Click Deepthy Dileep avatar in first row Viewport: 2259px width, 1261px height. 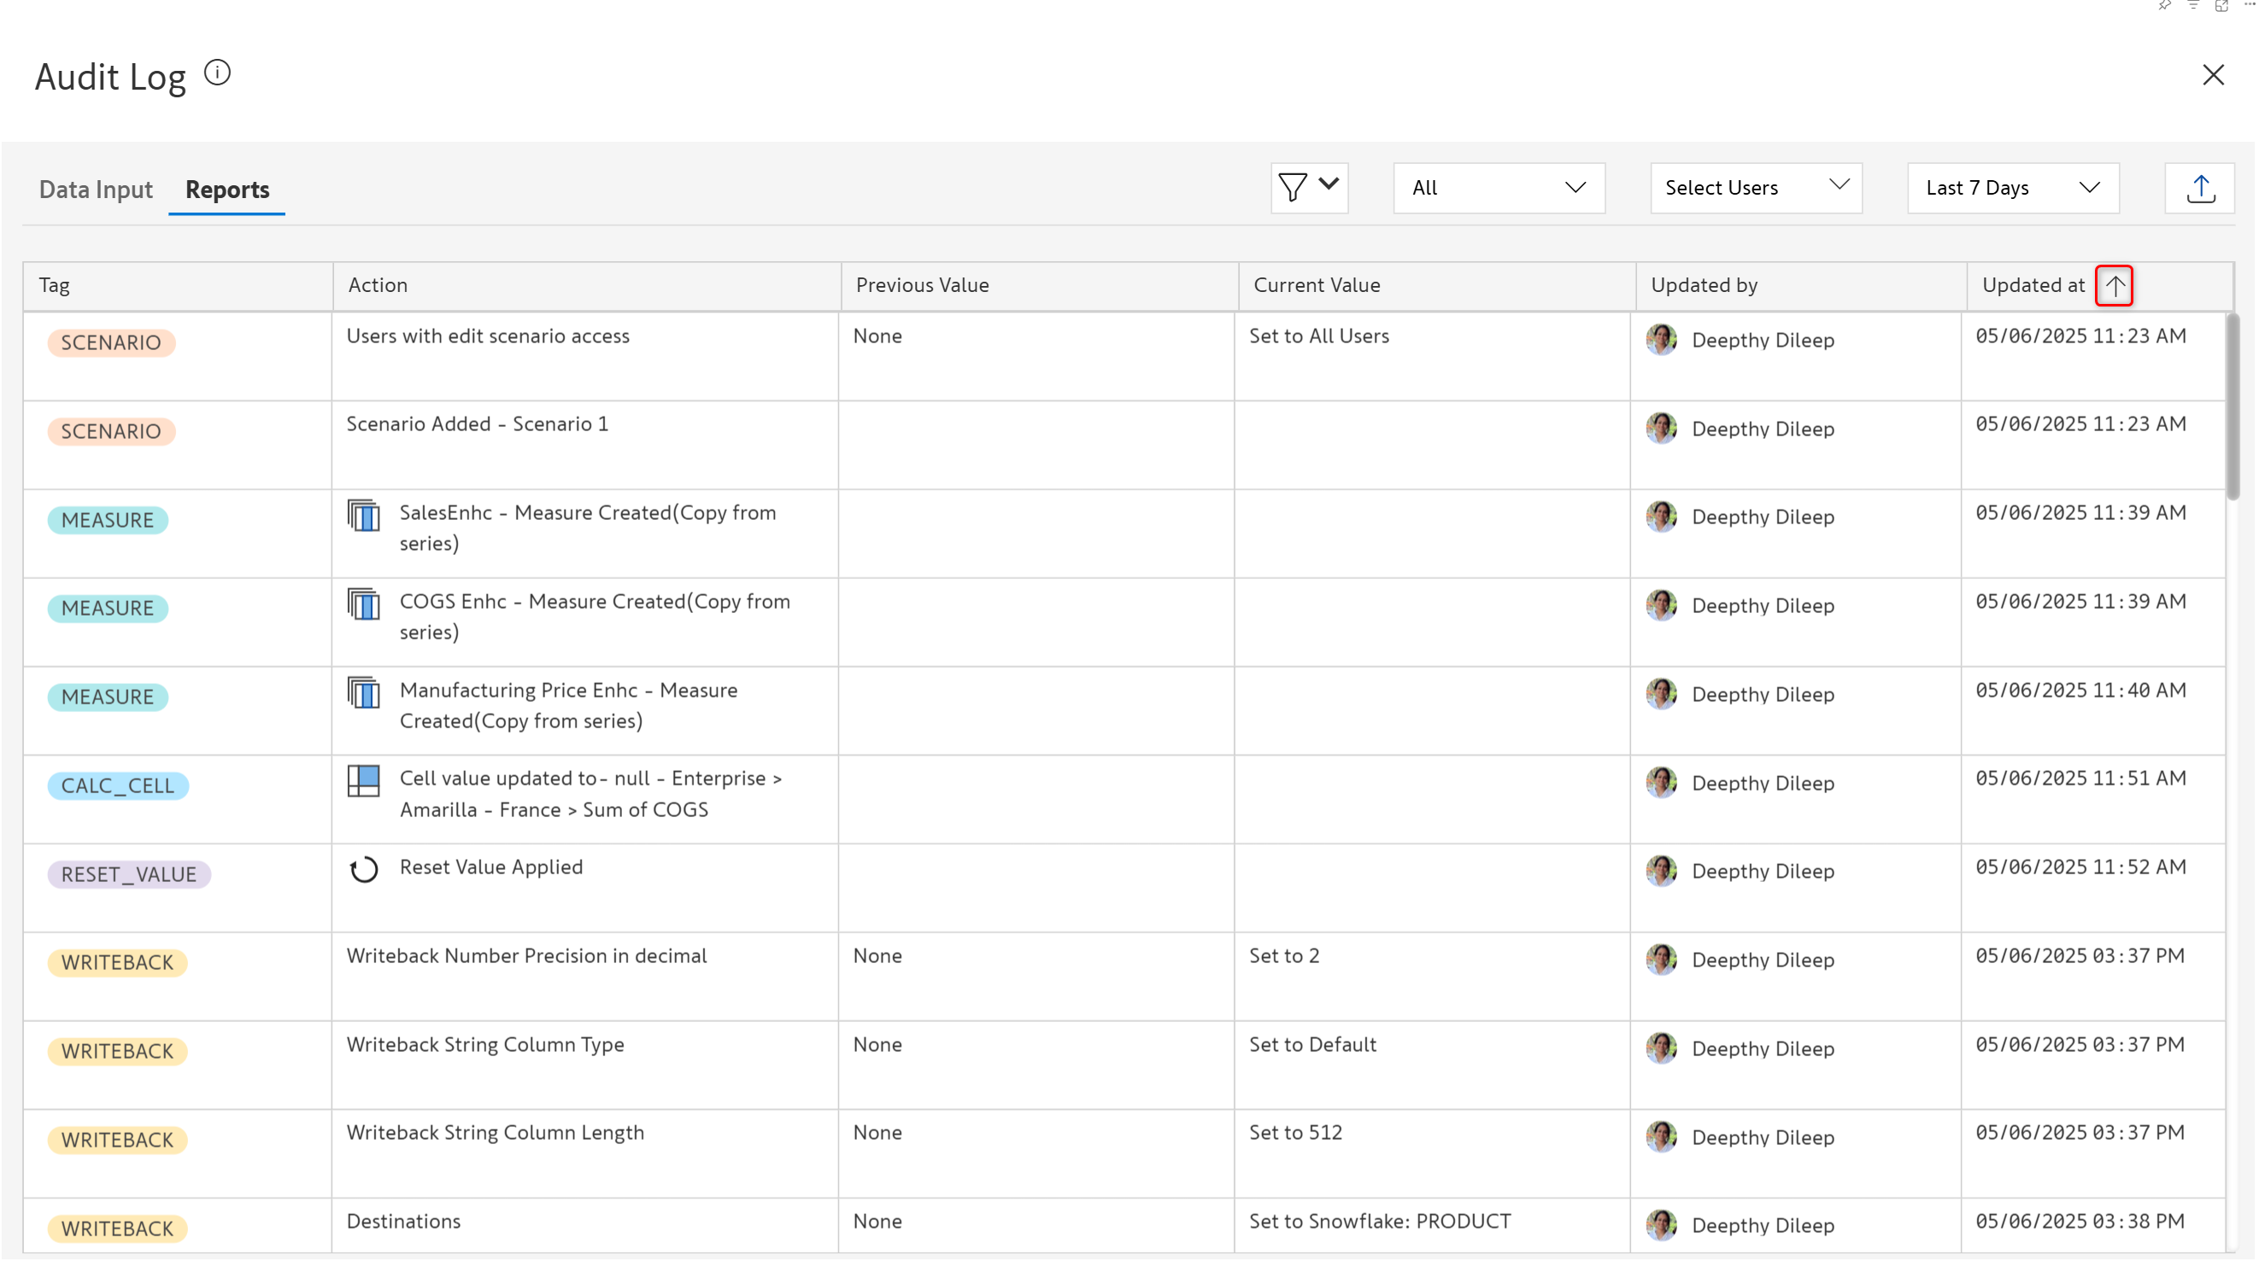point(1661,340)
